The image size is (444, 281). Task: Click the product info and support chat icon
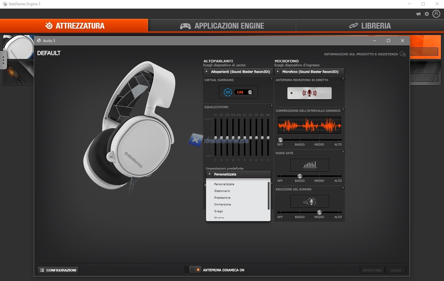(x=403, y=54)
